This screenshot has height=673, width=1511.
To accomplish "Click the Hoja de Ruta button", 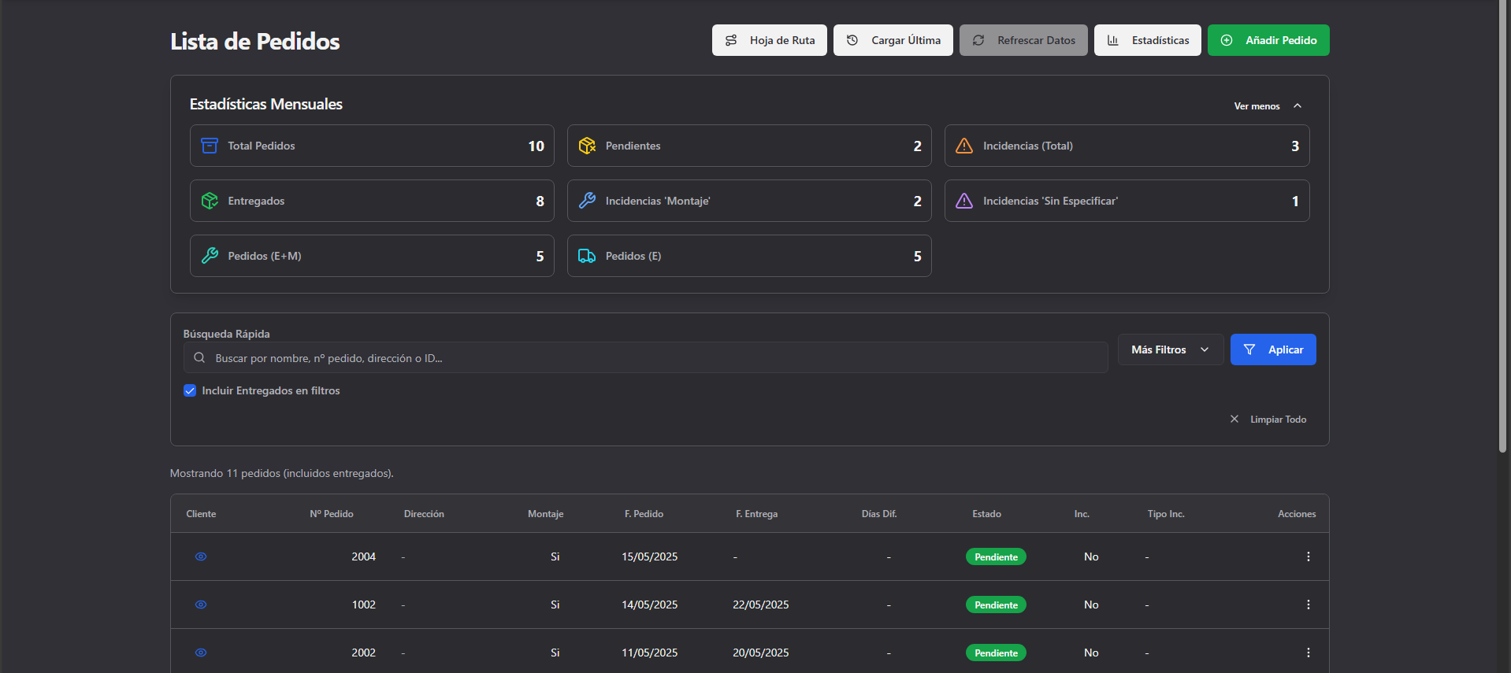I will tap(769, 40).
